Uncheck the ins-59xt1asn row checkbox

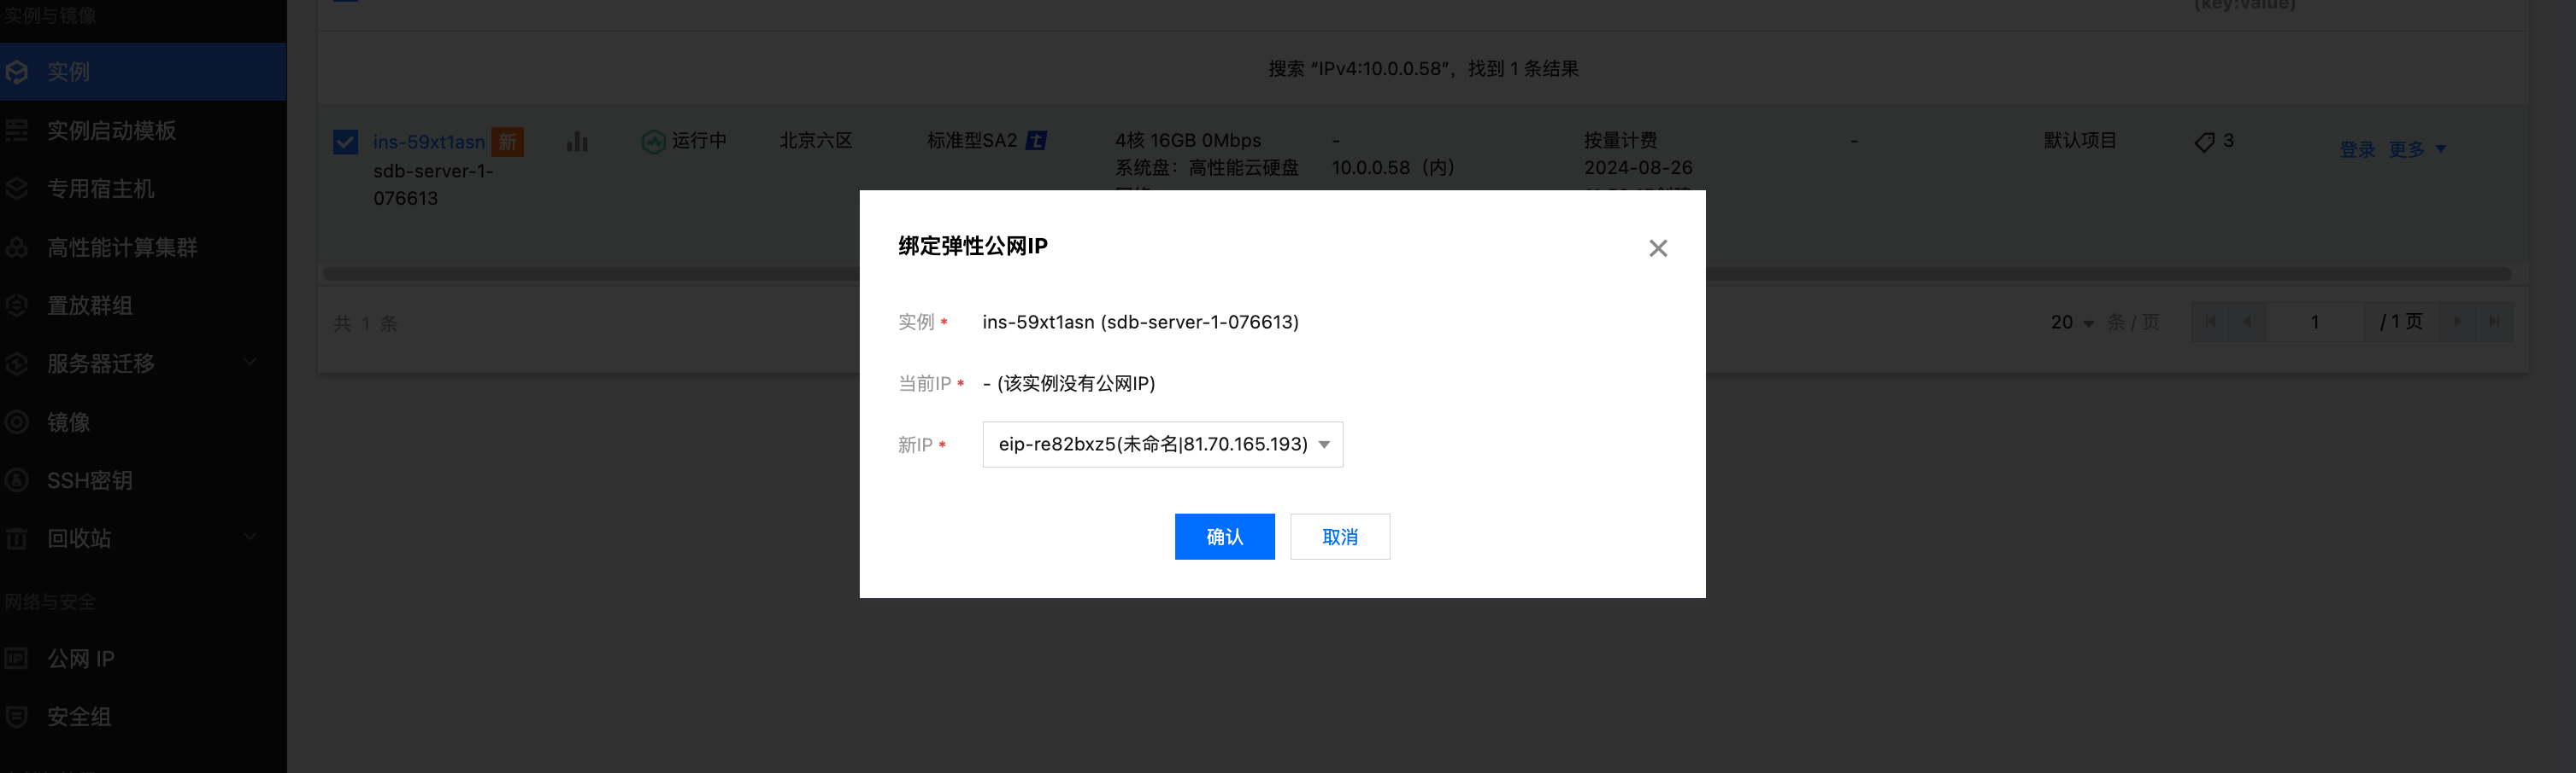345,142
